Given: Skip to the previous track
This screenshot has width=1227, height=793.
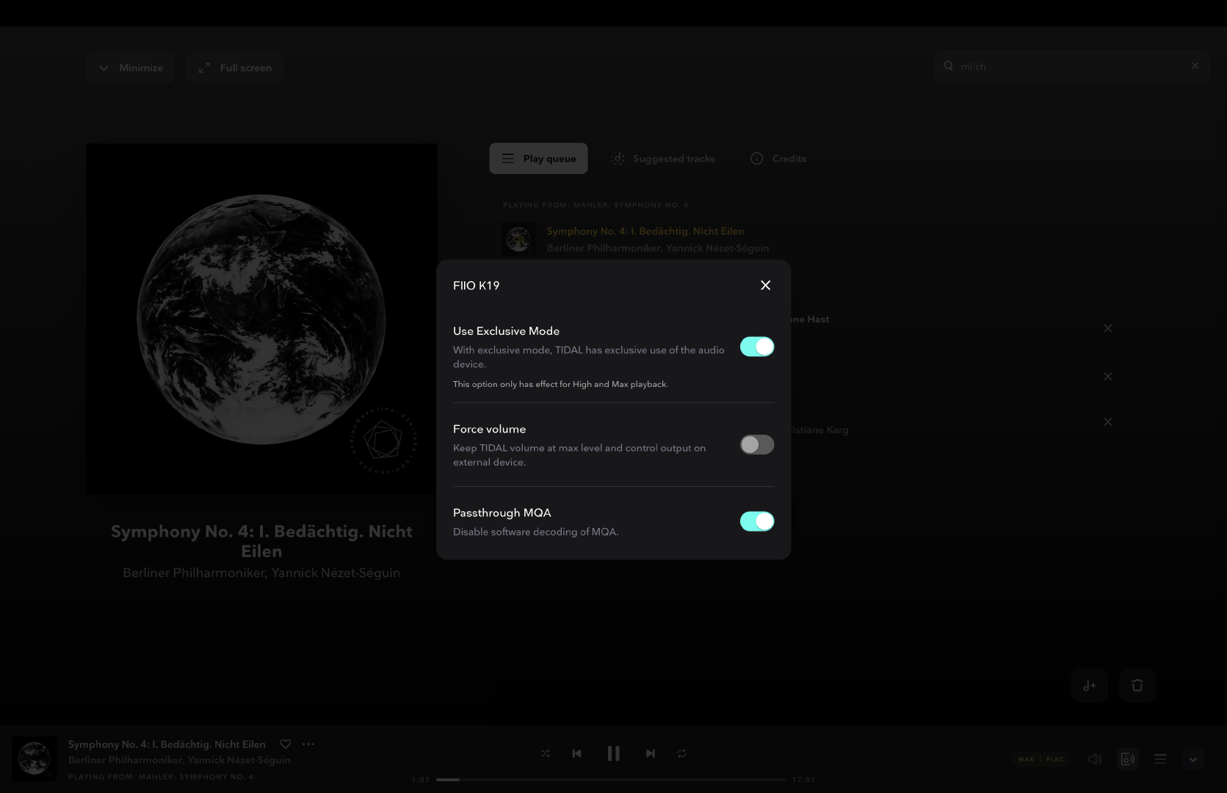Looking at the screenshot, I should (576, 753).
